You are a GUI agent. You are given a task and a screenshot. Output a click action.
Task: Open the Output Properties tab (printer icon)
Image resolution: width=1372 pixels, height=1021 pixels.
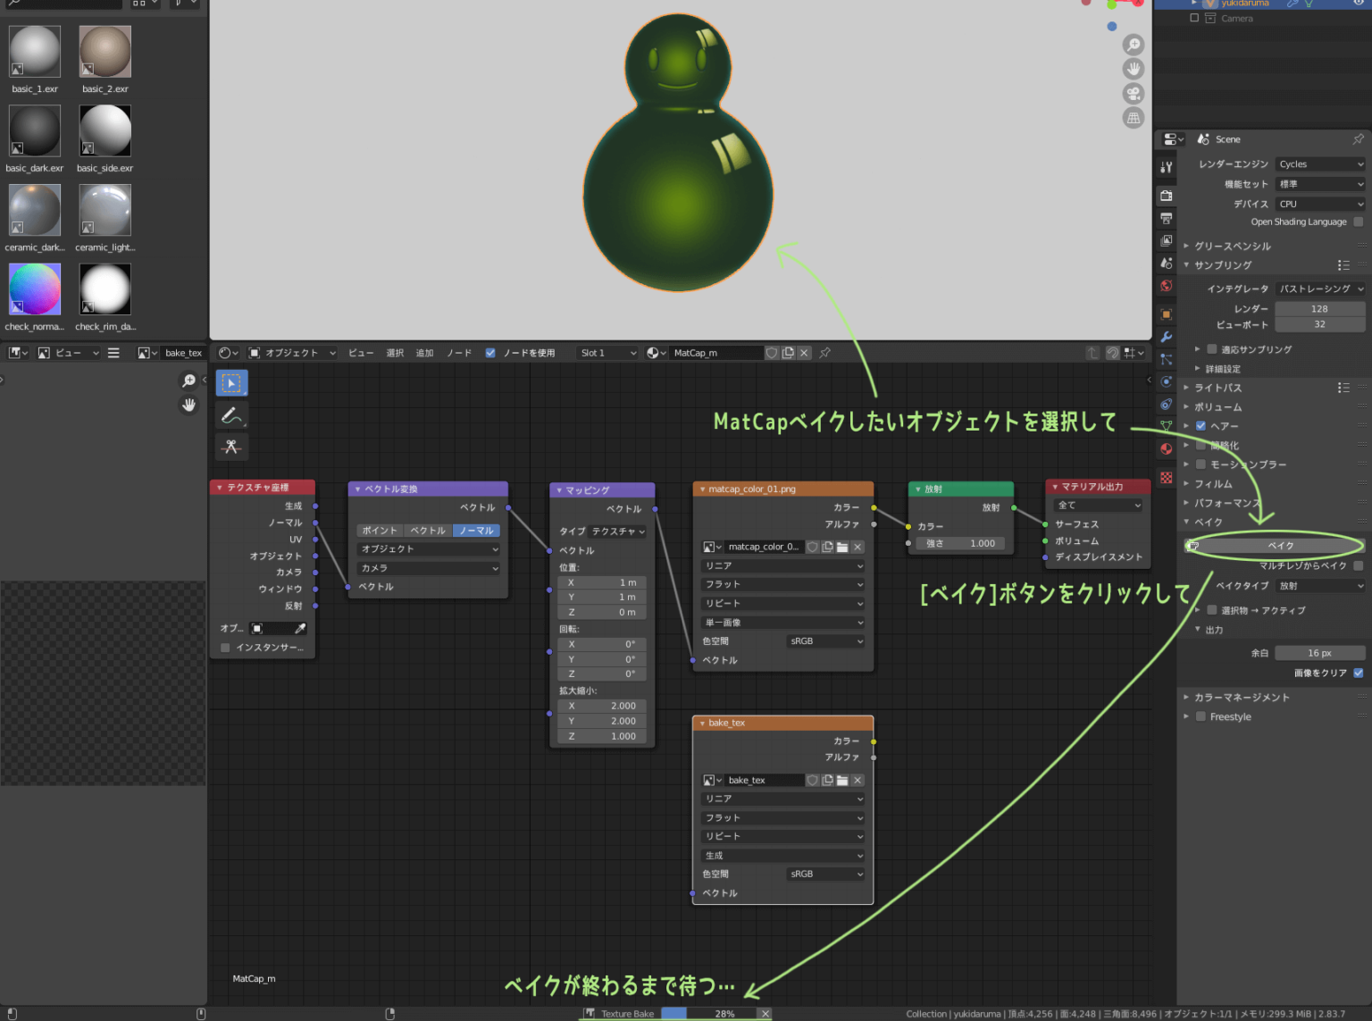1166,218
